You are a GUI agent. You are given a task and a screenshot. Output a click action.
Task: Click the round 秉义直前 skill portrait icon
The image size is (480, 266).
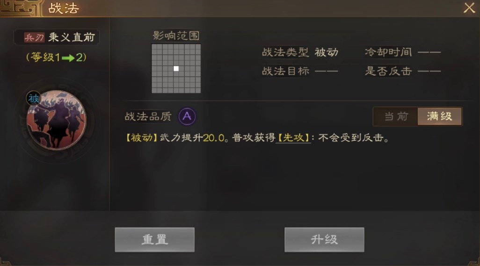click(56, 120)
